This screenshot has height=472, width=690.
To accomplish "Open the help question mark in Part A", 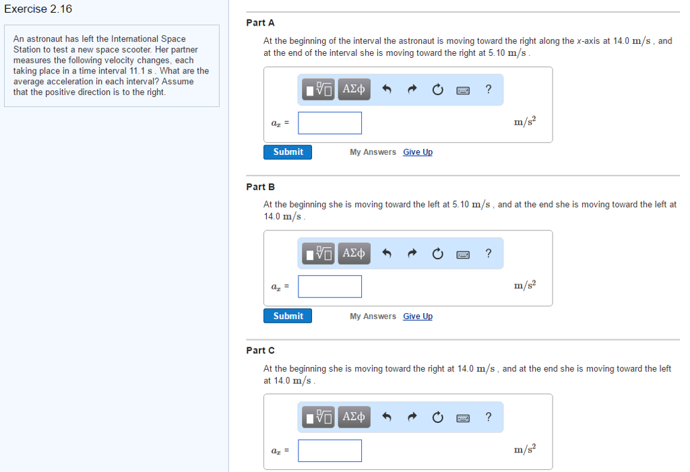I will (489, 89).
